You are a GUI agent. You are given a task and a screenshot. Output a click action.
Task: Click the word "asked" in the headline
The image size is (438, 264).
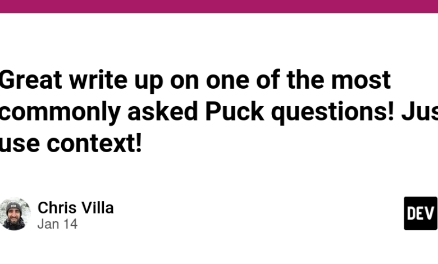click(163, 112)
